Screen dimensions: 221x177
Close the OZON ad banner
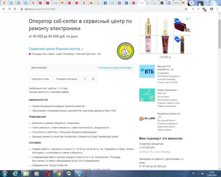pyautogui.click(x=190, y=19)
